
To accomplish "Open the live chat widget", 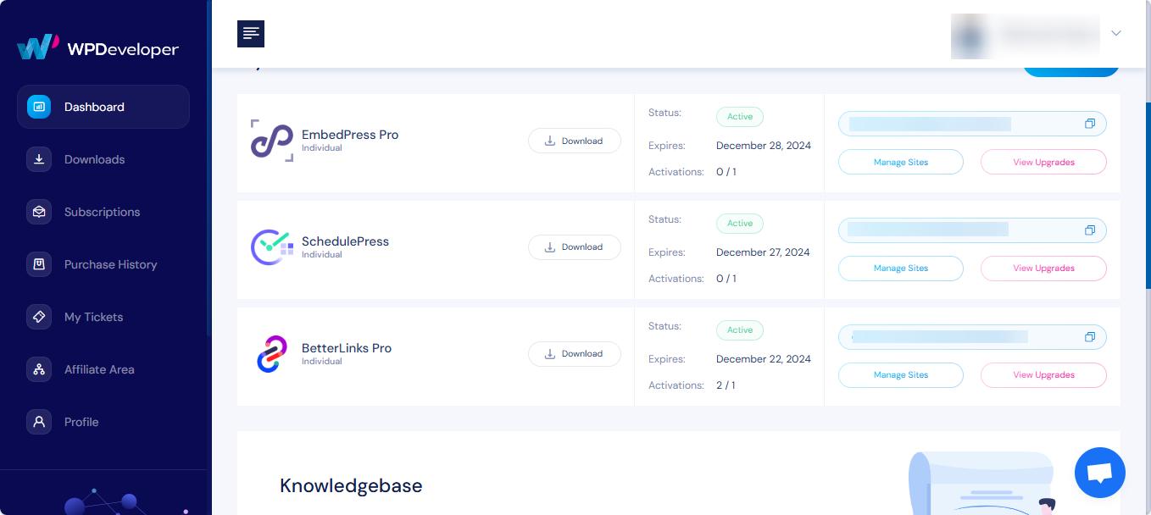I will click(1099, 473).
